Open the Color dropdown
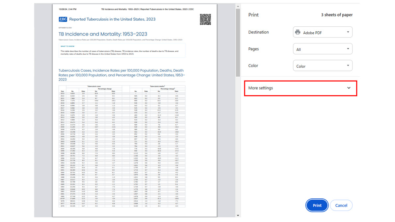The width and height of the screenshot is (395, 222). pyautogui.click(x=323, y=66)
